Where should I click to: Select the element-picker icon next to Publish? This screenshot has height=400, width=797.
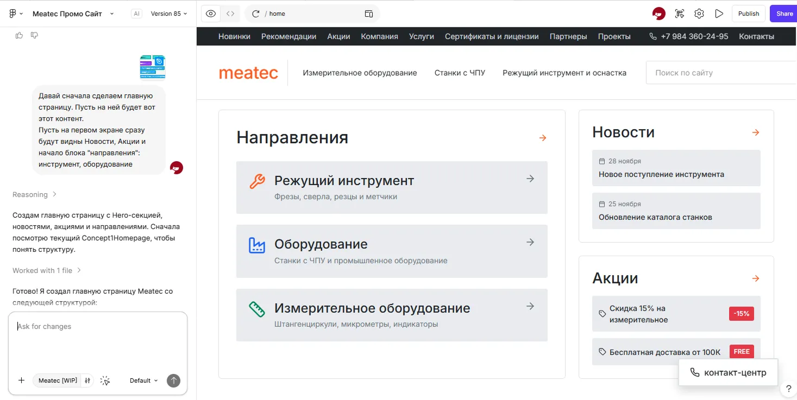(679, 13)
